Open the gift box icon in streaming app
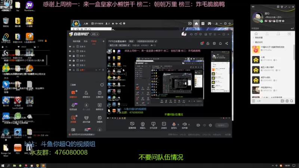The height and width of the screenshot is (168, 299). pyautogui.click(x=202, y=43)
